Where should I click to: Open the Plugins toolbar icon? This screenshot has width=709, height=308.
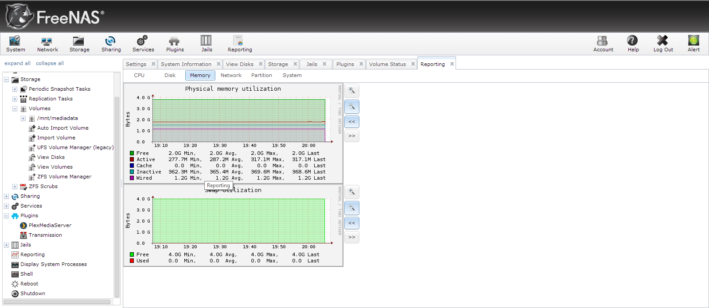pyautogui.click(x=175, y=44)
